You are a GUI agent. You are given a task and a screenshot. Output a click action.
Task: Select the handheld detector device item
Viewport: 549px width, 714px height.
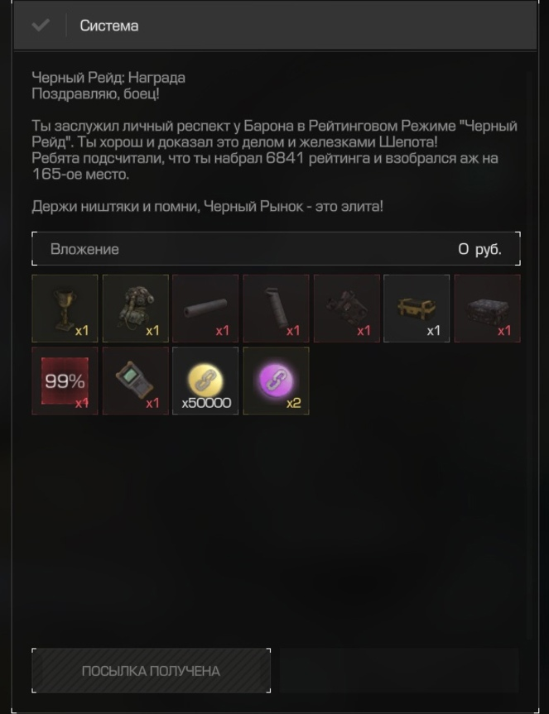(x=135, y=381)
